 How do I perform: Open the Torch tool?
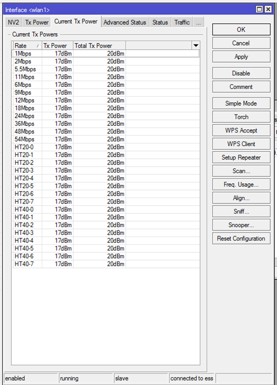[x=241, y=117]
